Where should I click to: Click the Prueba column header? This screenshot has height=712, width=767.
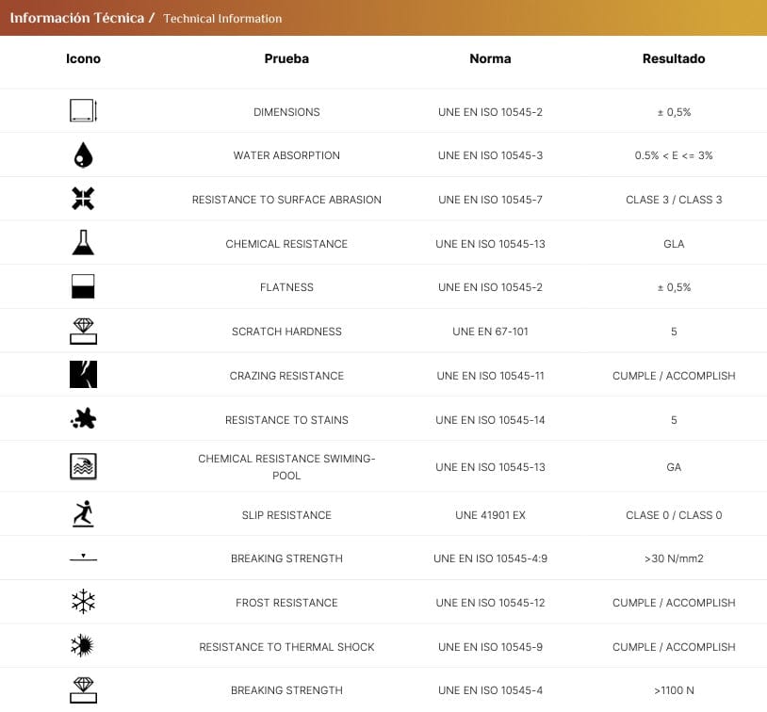(x=286, y=58)
